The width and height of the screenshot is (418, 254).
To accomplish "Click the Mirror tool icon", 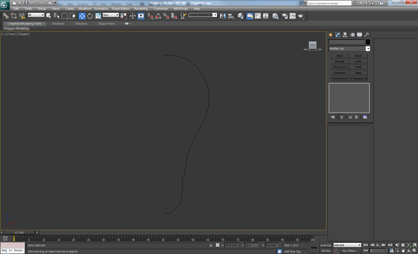I will pyautogui.click(x=222, y=16).
